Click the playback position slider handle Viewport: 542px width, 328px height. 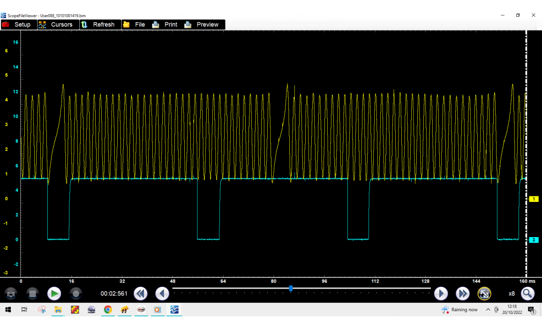click(291, 289)
